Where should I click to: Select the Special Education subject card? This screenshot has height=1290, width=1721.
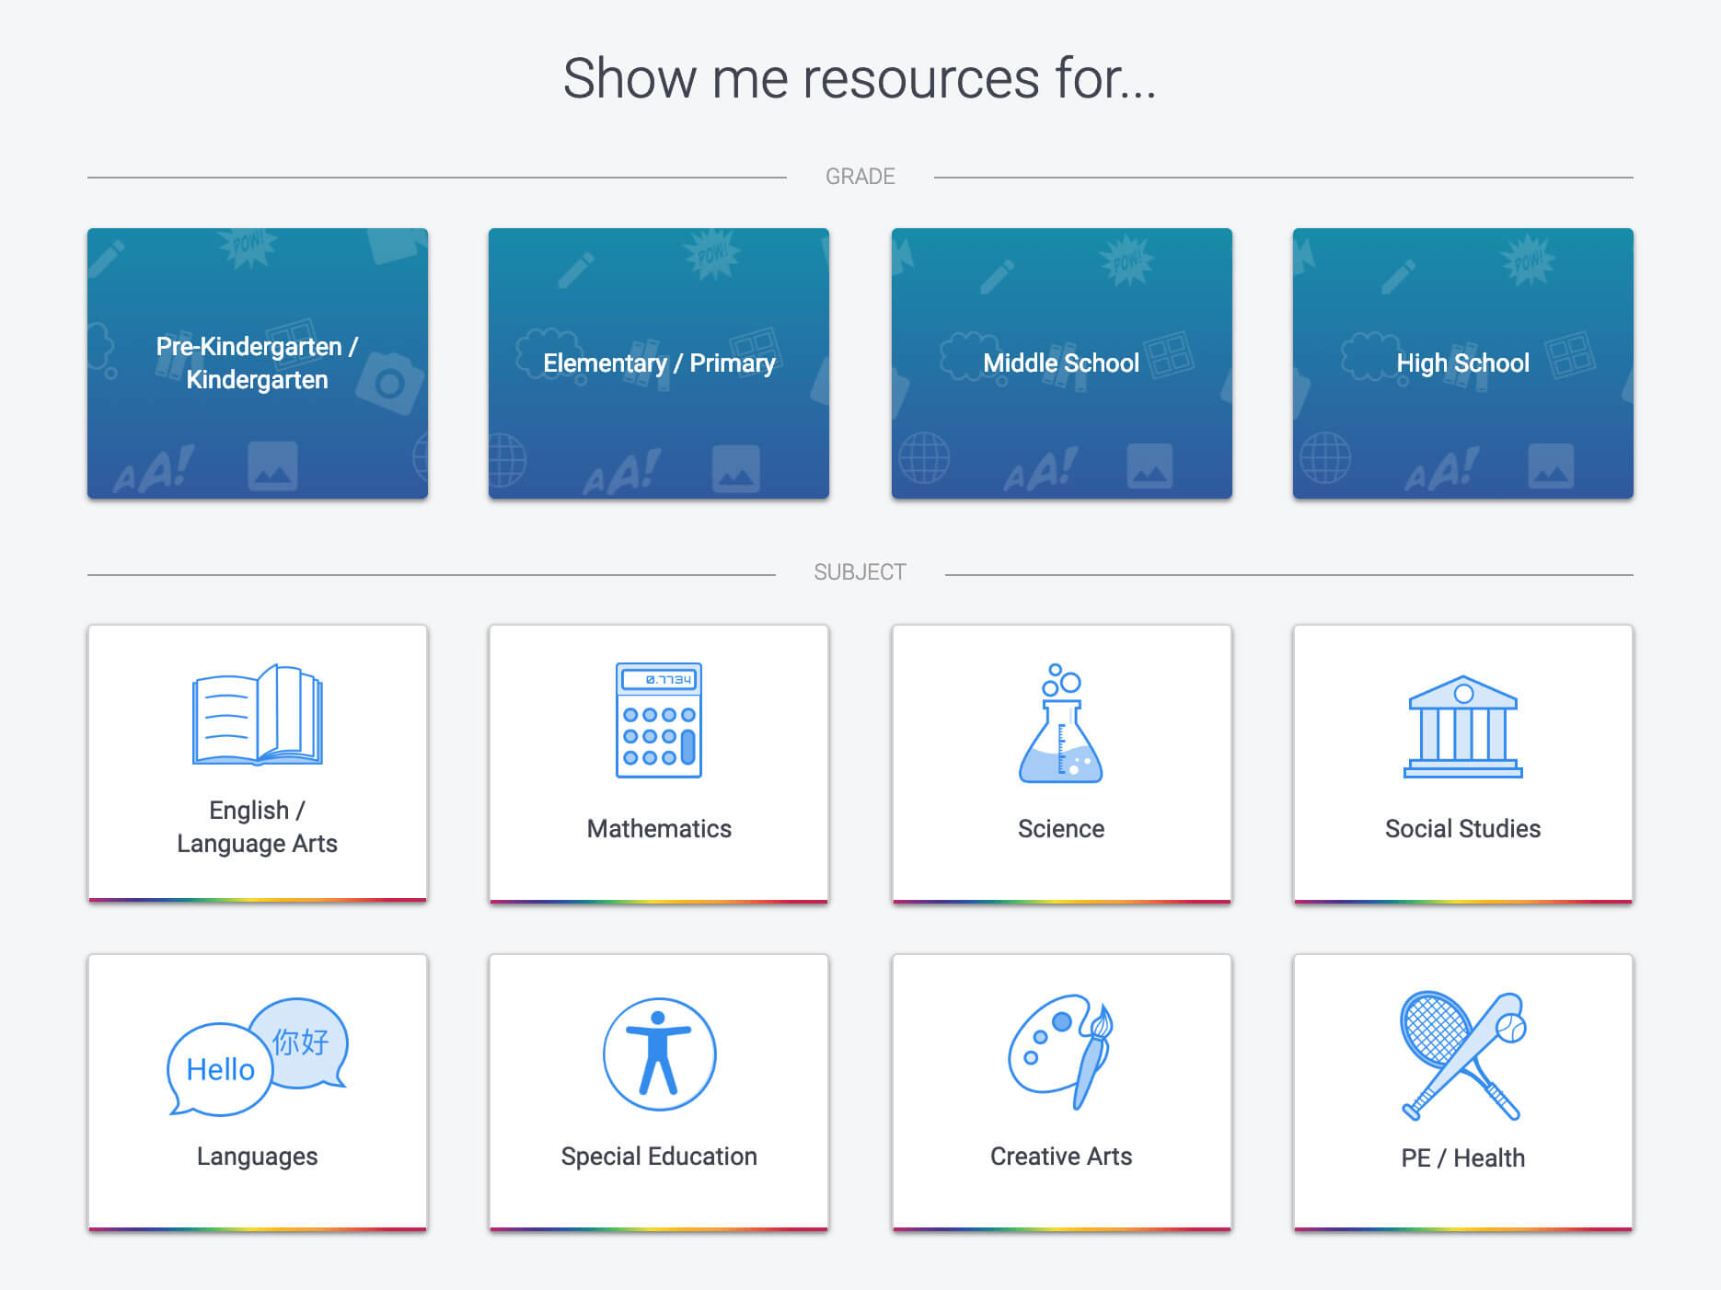tap(659, 1093)
